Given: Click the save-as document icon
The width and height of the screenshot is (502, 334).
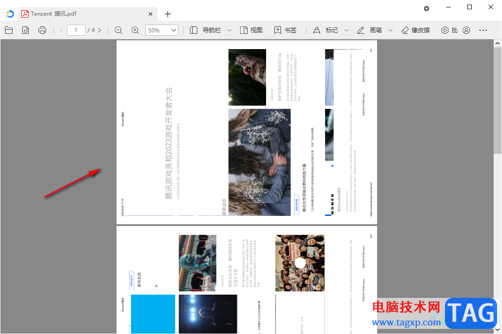Looking at the screenshot, I should (x=26, y=30).
